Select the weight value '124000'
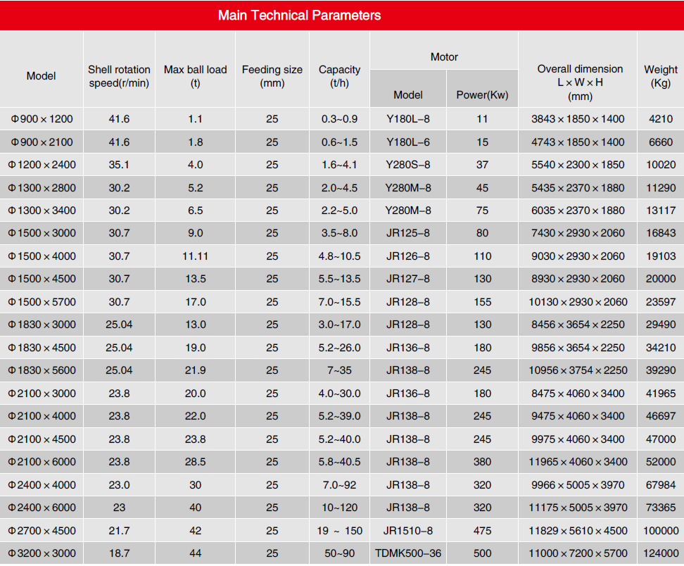684x566 pixels. tap(661, 553)
